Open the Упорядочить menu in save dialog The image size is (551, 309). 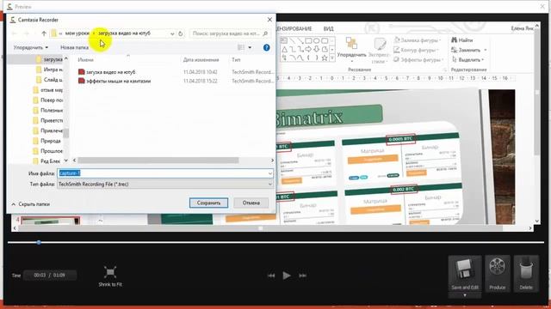[x=31, y=47]
